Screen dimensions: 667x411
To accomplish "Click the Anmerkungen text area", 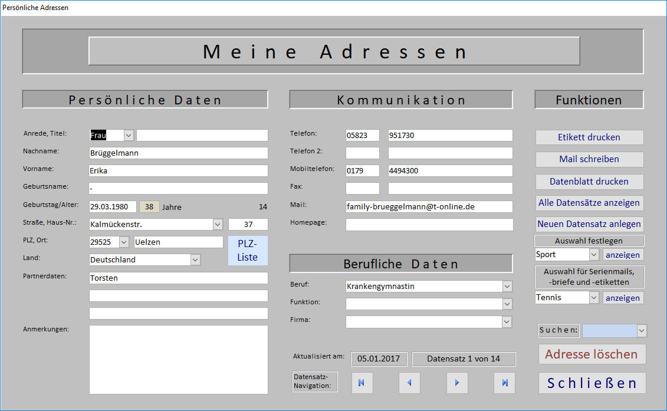I will click(x=178, y=360).
